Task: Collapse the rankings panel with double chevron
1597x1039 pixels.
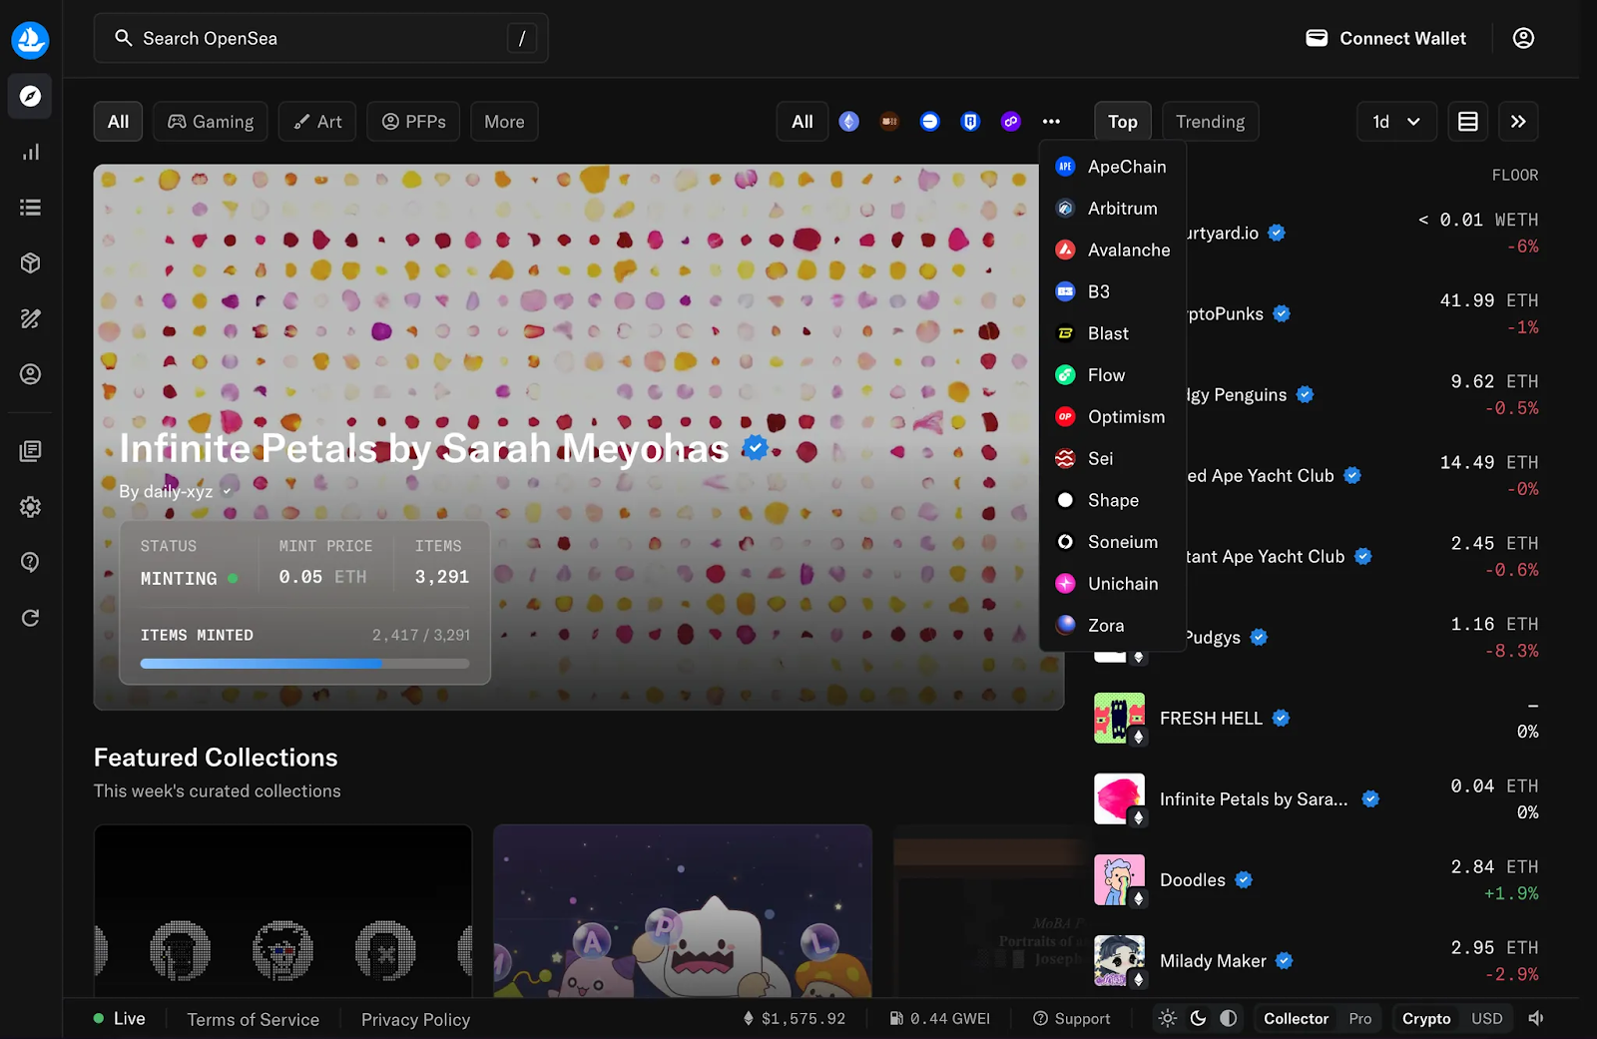Action: coord(1518,122)
